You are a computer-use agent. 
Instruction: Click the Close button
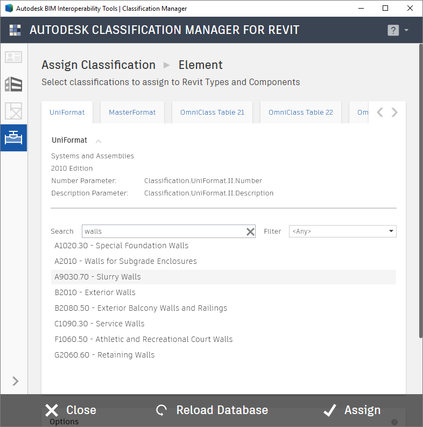coord(70,410)
